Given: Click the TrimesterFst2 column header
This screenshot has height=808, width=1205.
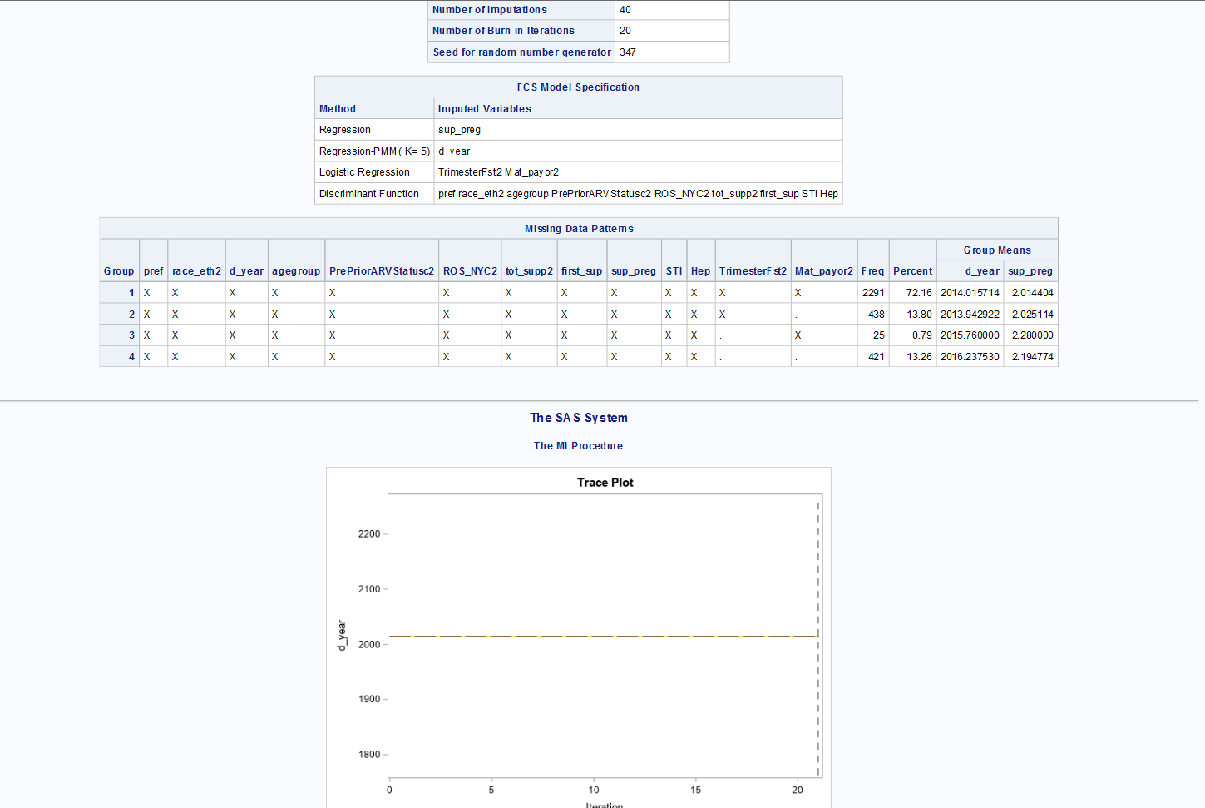Looking at the screenshot, I should click(753, 270).
